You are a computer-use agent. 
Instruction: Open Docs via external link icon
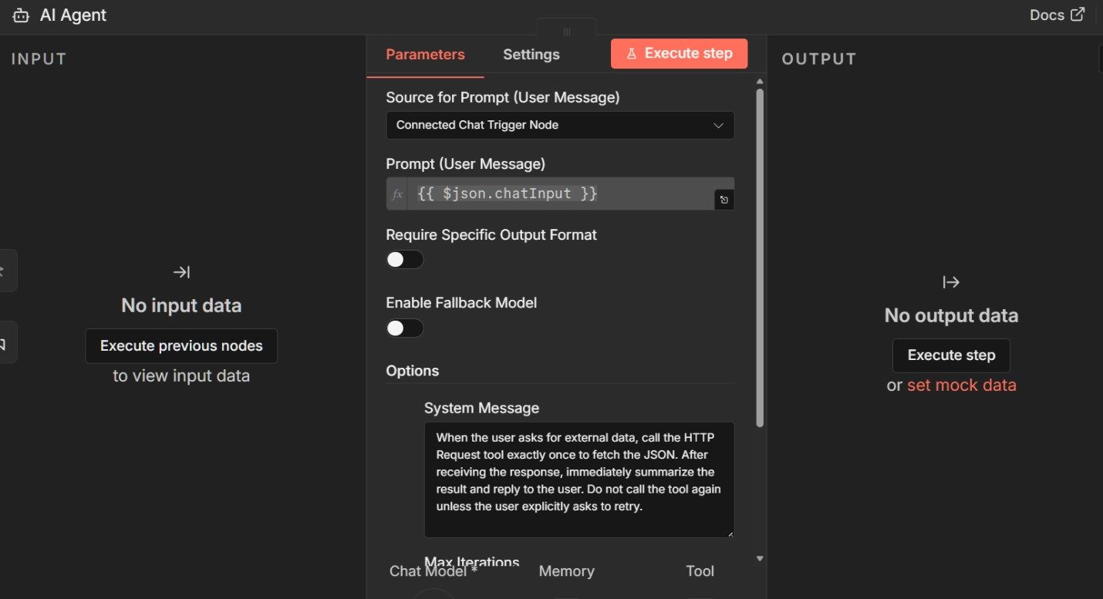pyautogui.click(x=1078, y=15)
